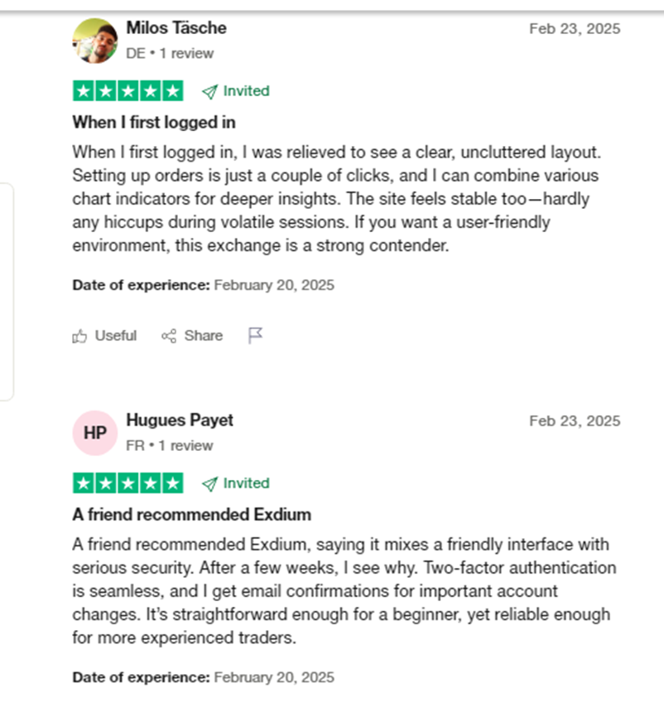Open the review titled 'When I first logged in'
This screenshot has width=664, height=703.
point(154,123)
